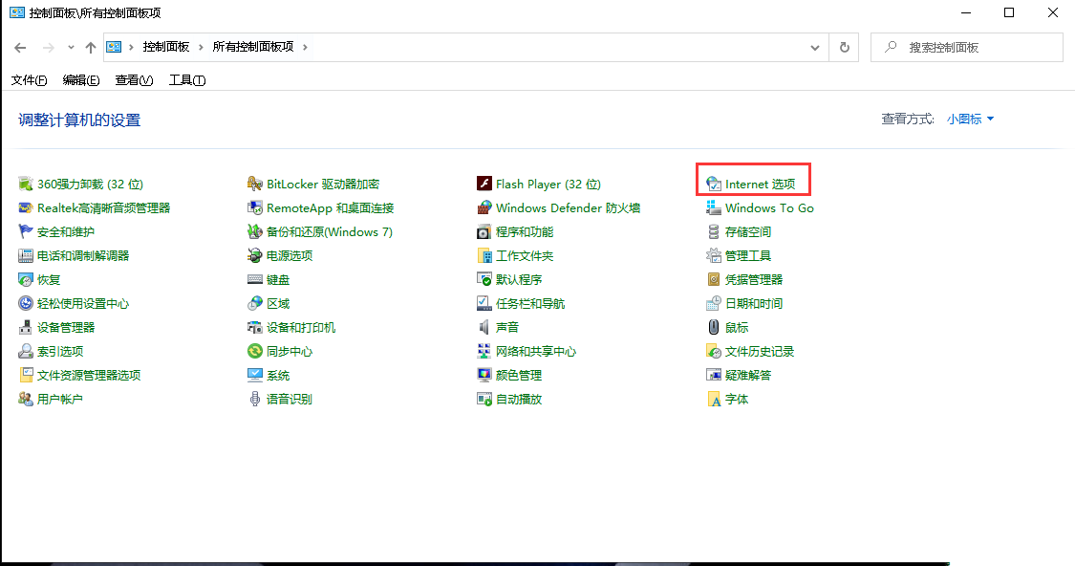Expand the chevron before 控制面板 breadcrumb

click(131, 48)
